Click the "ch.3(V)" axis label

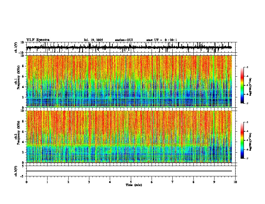click(16, 171)
